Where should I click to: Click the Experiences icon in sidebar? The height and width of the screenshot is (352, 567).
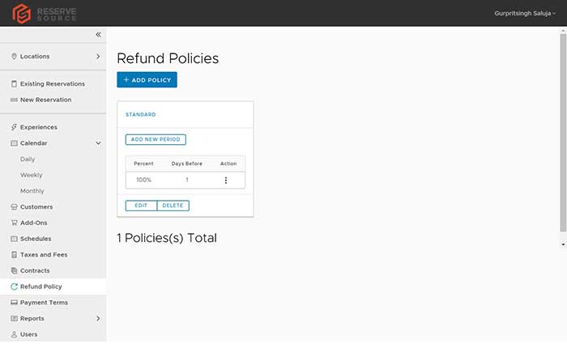pyautogui.click(x=14, y=127)
